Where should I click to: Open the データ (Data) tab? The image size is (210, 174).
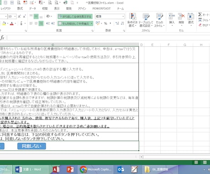point(32,9)
